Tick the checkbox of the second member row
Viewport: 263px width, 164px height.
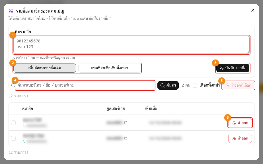(x=13, y=138)
